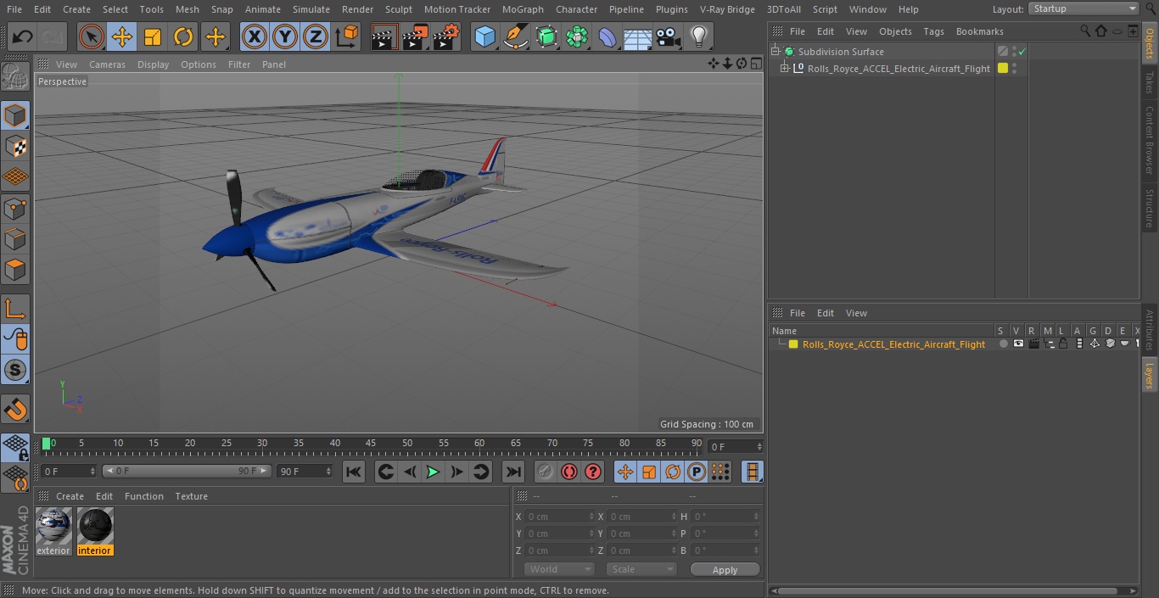This screenshot has height=598, width=1159.
Task: Click Record Active Objects button
Action: [x=545, y=472]
